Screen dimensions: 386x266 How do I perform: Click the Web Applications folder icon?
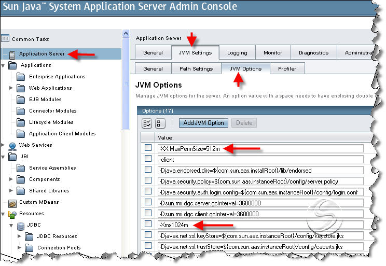21,88
